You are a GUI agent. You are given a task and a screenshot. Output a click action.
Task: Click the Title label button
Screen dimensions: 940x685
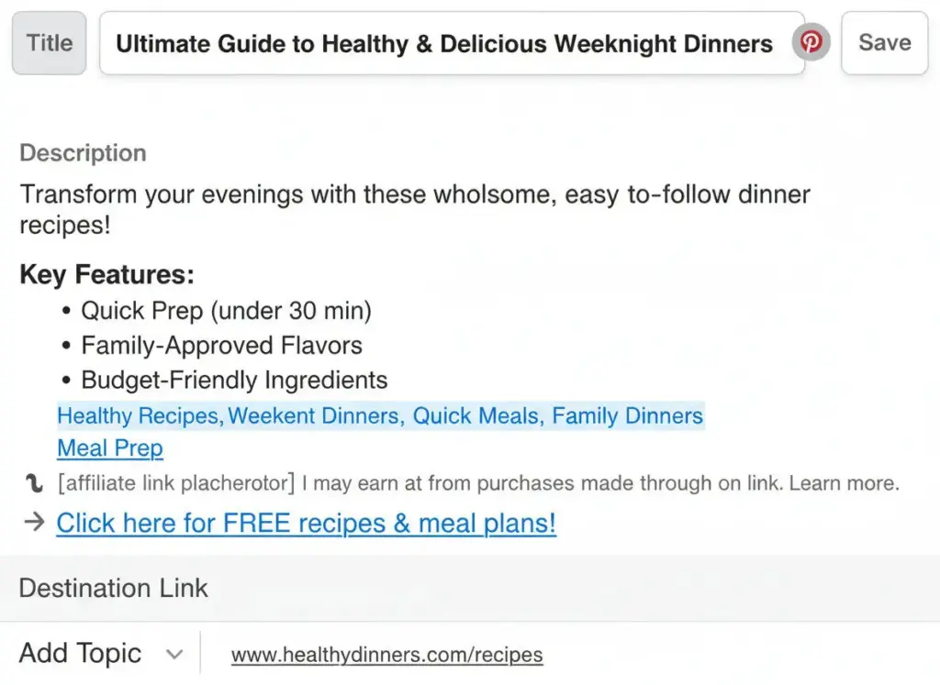pos(49,42)
